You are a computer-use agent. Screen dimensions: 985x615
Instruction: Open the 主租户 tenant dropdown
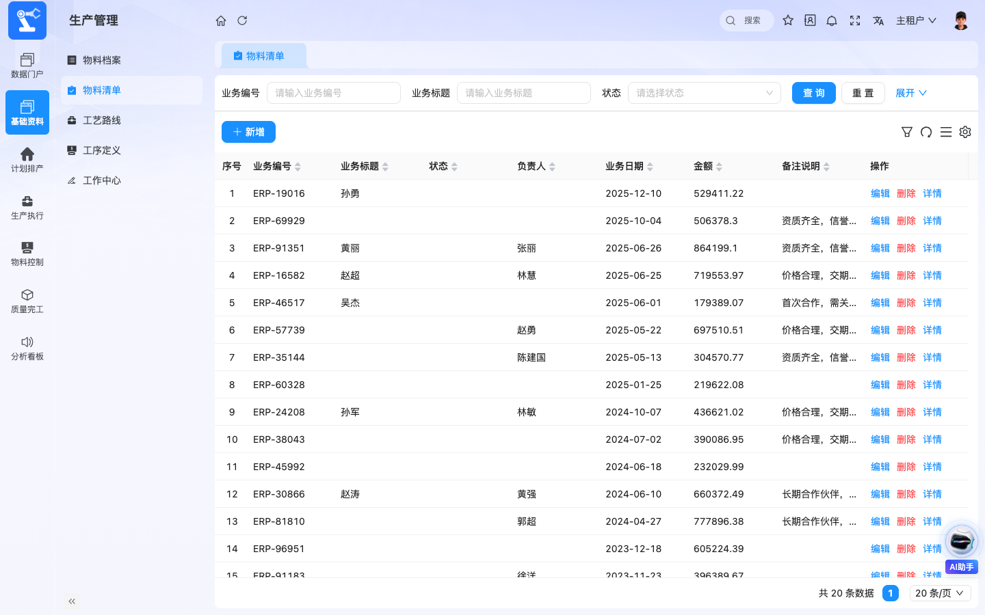[916, 20]
